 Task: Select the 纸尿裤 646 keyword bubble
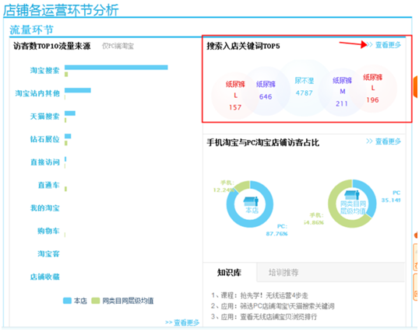266,91
